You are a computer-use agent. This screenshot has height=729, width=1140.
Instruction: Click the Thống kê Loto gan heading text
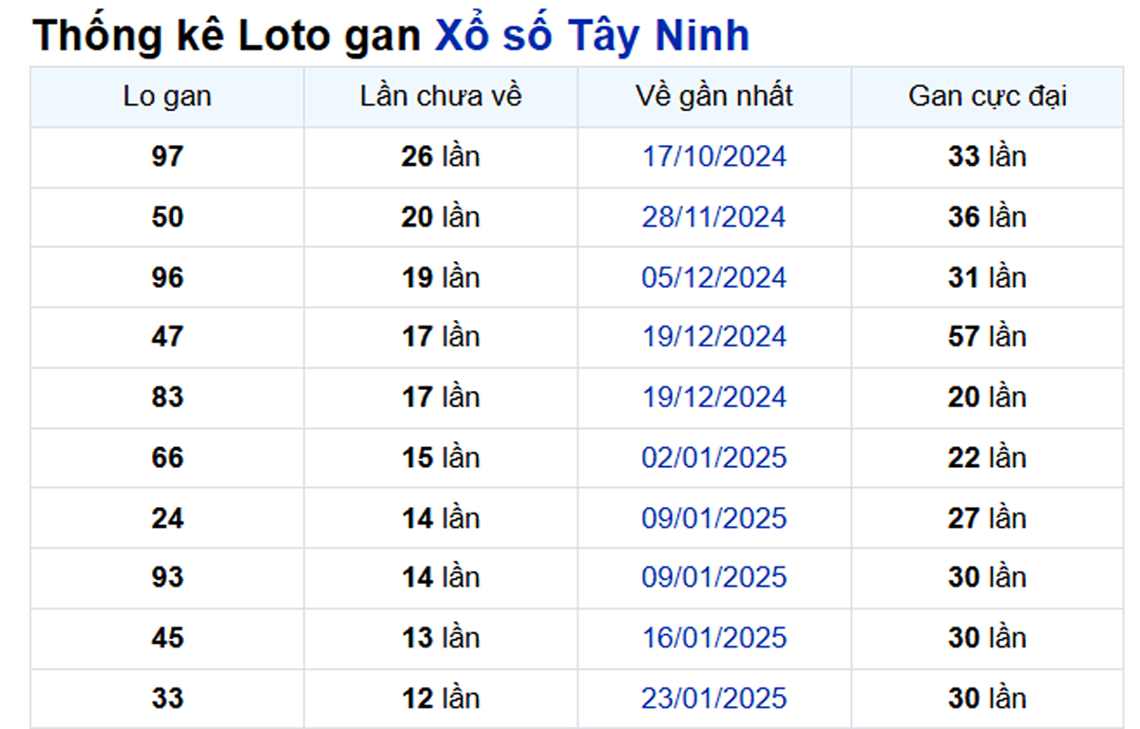click(x=228, y=36)
